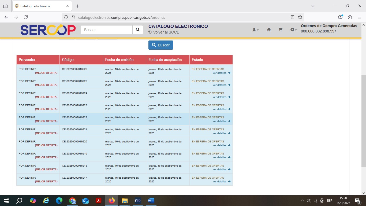This screenshot has width=366, height=206.
Task: Open ver detalles for order CE-20250002916217
Action: [221, 182]
